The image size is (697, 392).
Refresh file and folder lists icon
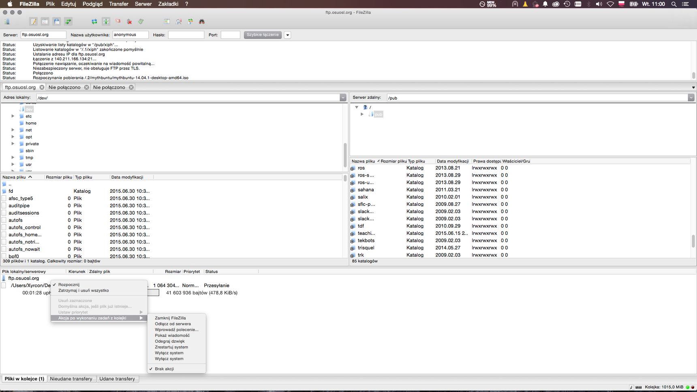(94, 21)
